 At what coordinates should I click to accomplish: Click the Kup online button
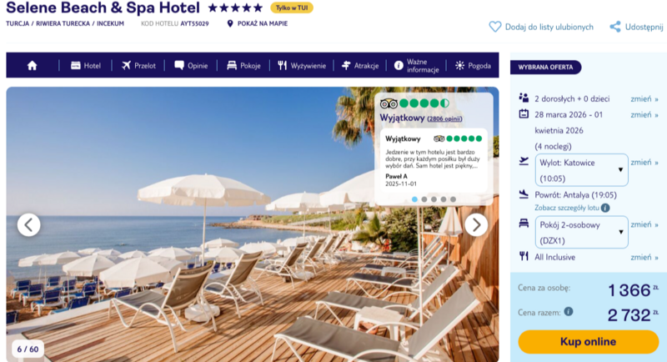click(x=589, y=342)
